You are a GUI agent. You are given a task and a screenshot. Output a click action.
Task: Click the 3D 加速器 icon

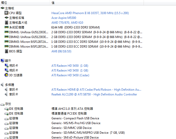[6, 75]
